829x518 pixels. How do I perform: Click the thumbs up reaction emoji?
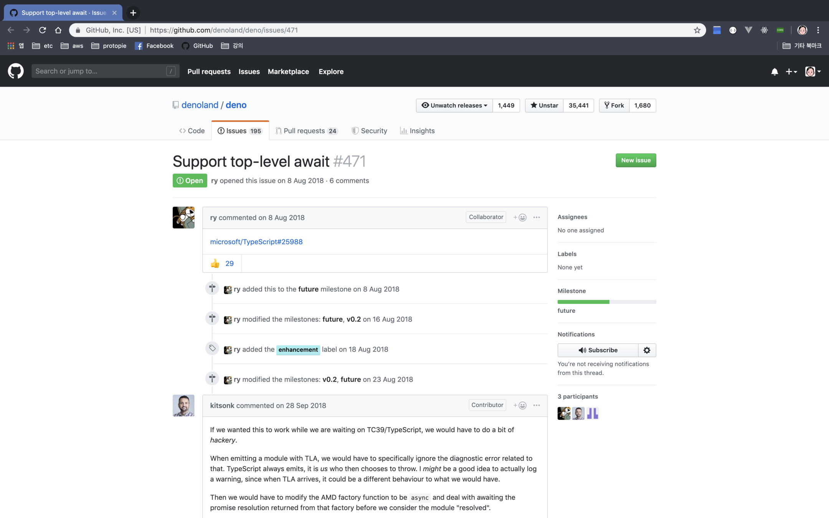(x=215, y=263)
